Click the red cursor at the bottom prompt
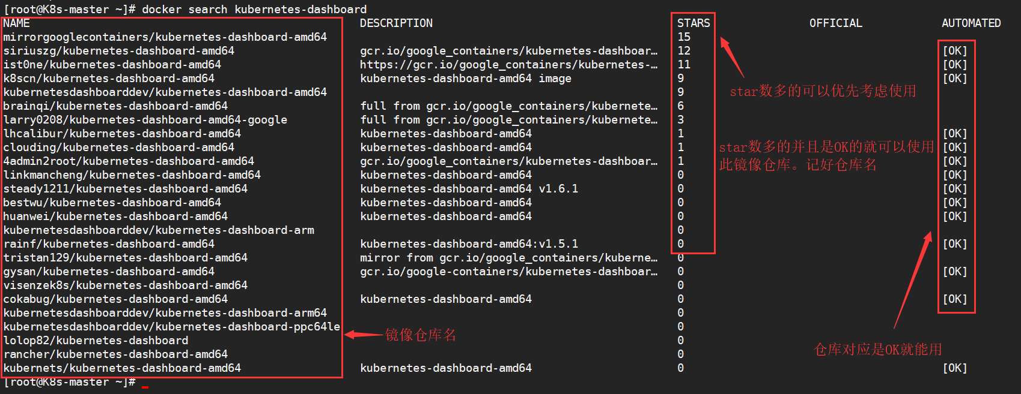Screen dimensions: 1021x394 coord(145,387)
